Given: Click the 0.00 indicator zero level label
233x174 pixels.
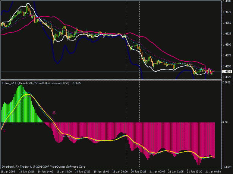Looking at the screenshot, I should click(225, 122).
